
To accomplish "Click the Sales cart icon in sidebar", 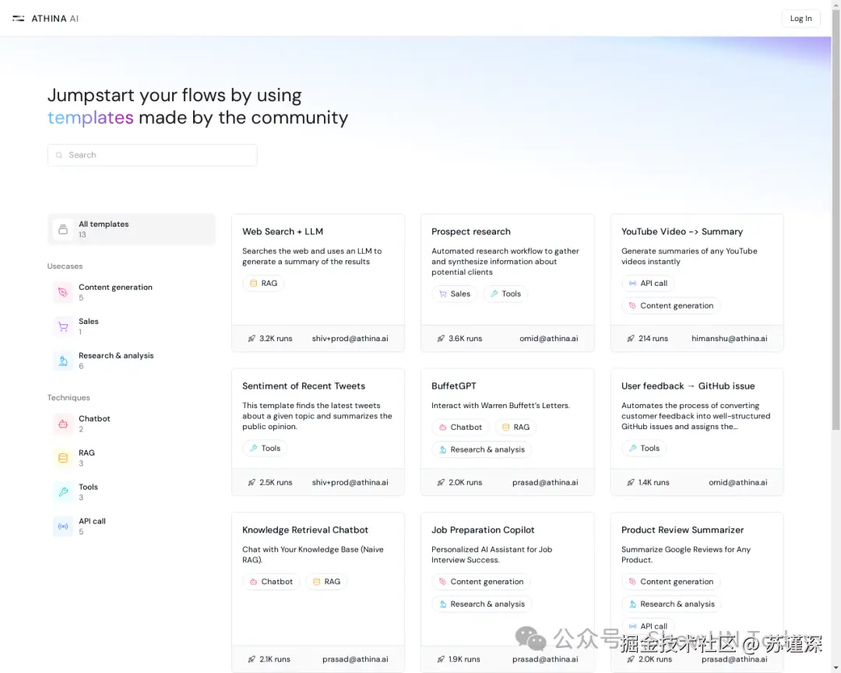I will 63,326.
